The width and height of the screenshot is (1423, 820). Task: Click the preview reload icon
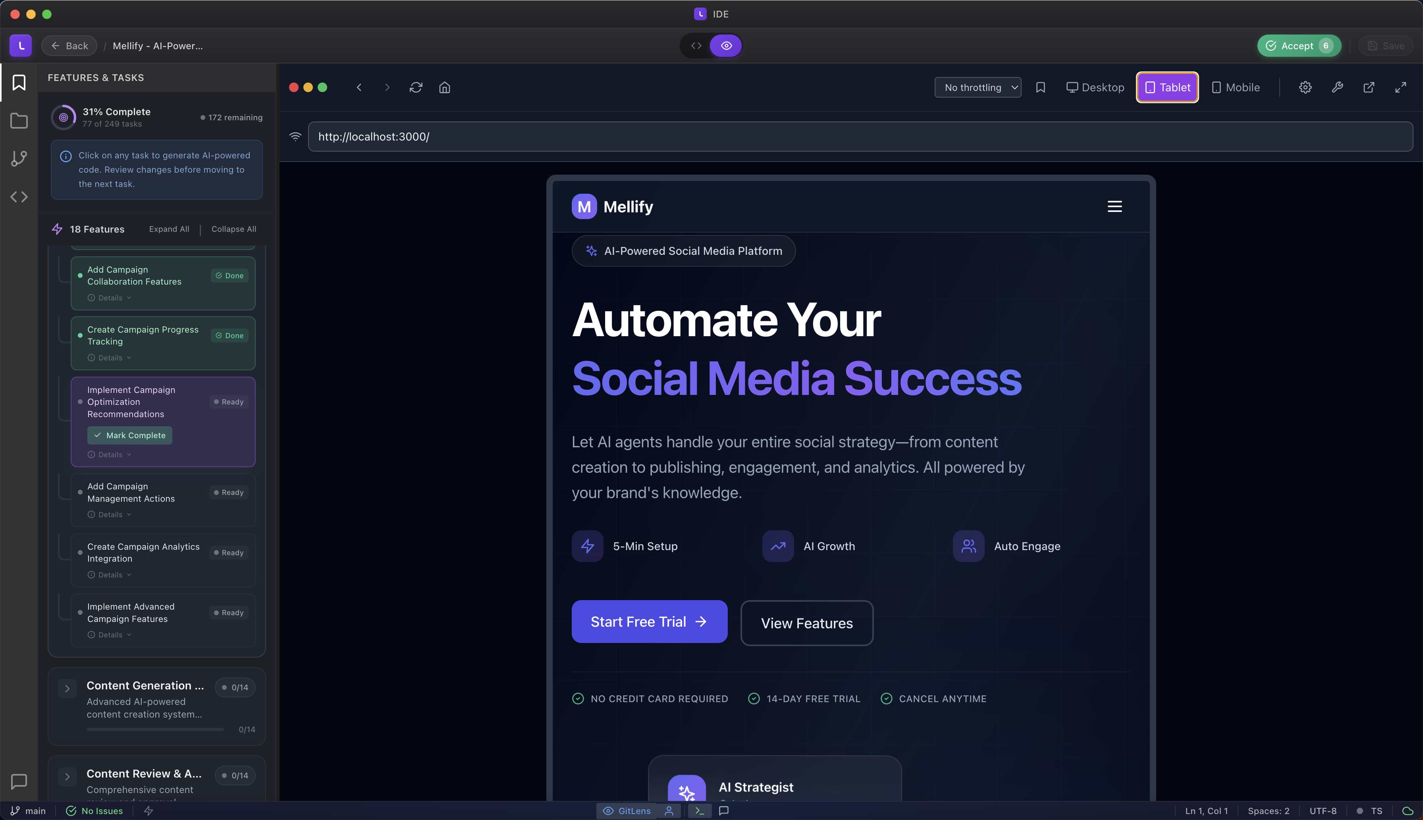(416, 87)
